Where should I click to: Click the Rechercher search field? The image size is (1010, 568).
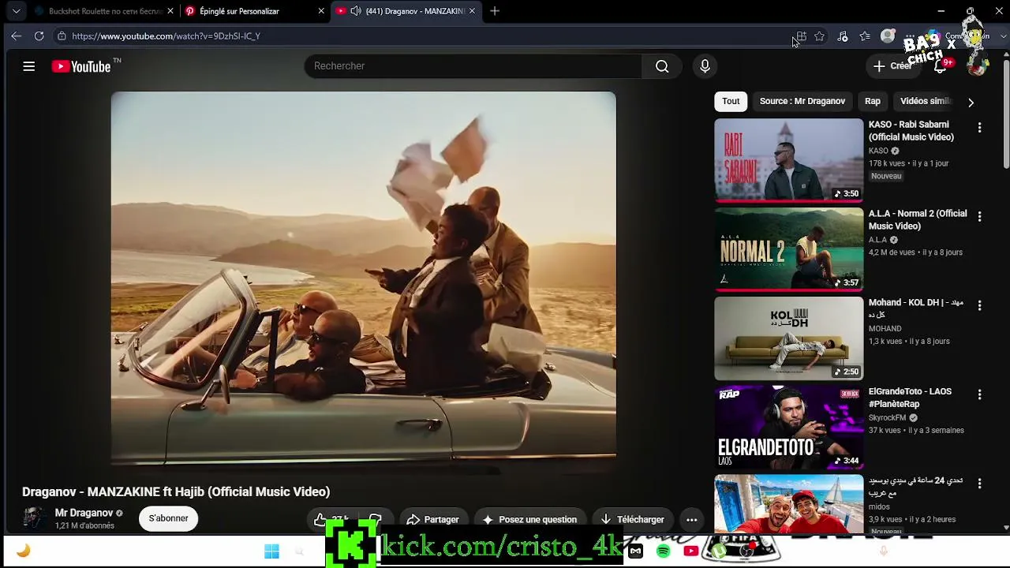click(473, 66)
